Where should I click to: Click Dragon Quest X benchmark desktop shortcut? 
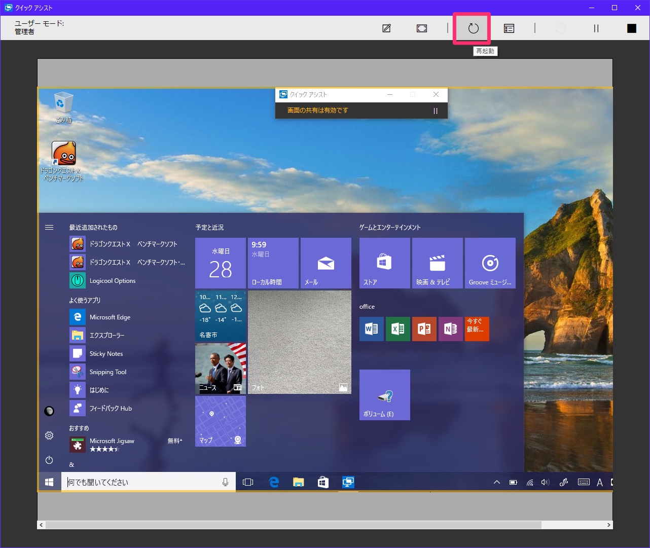pyautogui.click(x=63, y=161)
